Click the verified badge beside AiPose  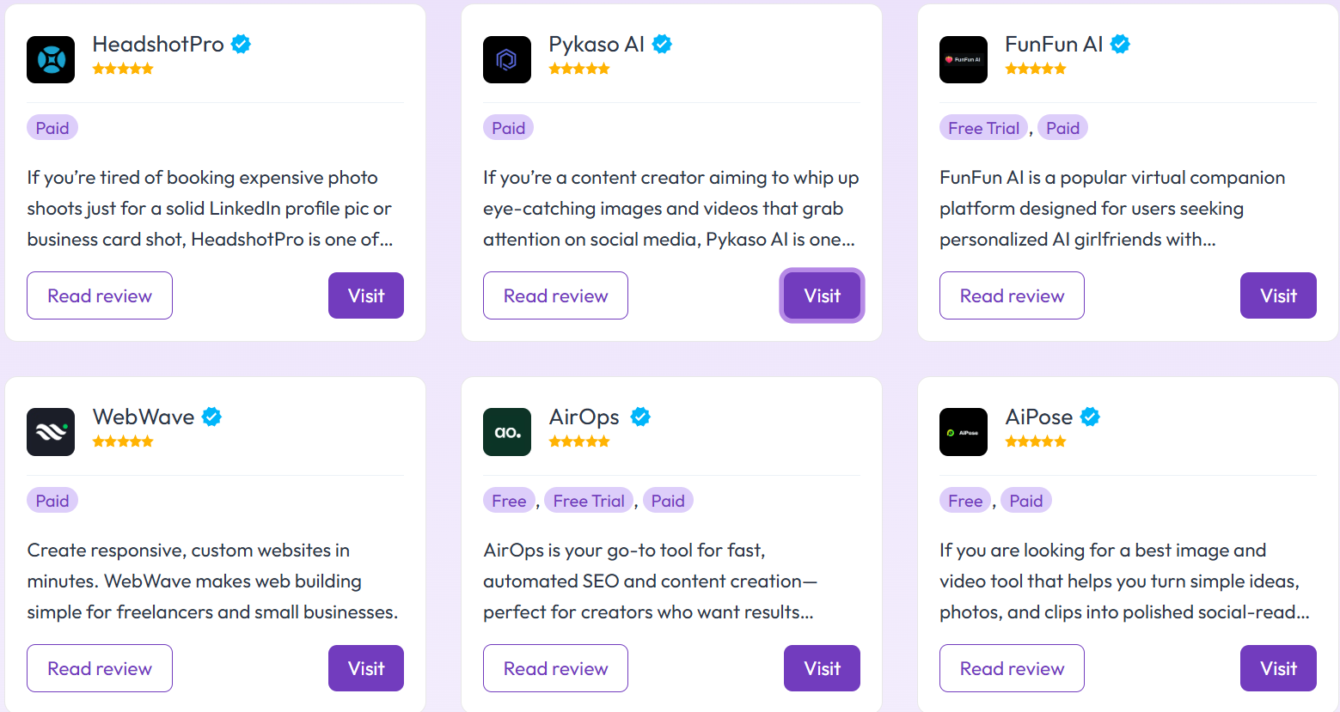1090,416
